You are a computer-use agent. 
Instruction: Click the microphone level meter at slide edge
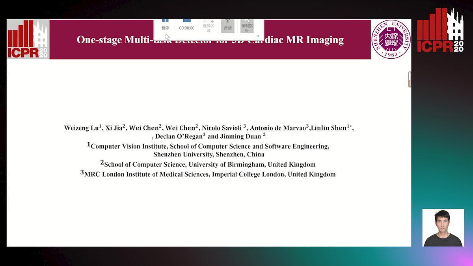point(410,79)
